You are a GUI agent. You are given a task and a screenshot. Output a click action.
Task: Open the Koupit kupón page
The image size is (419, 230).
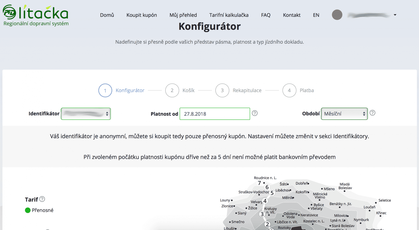pyautogui.click(x=141, y=15)
